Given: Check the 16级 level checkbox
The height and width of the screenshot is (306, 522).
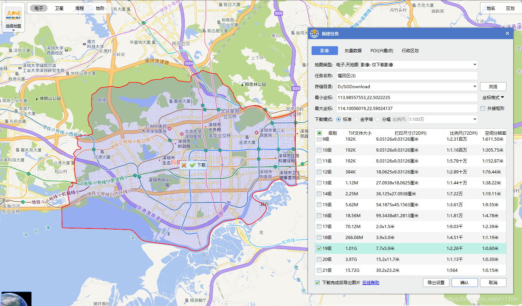Looking at the screenshot, I should coord(319,215).
